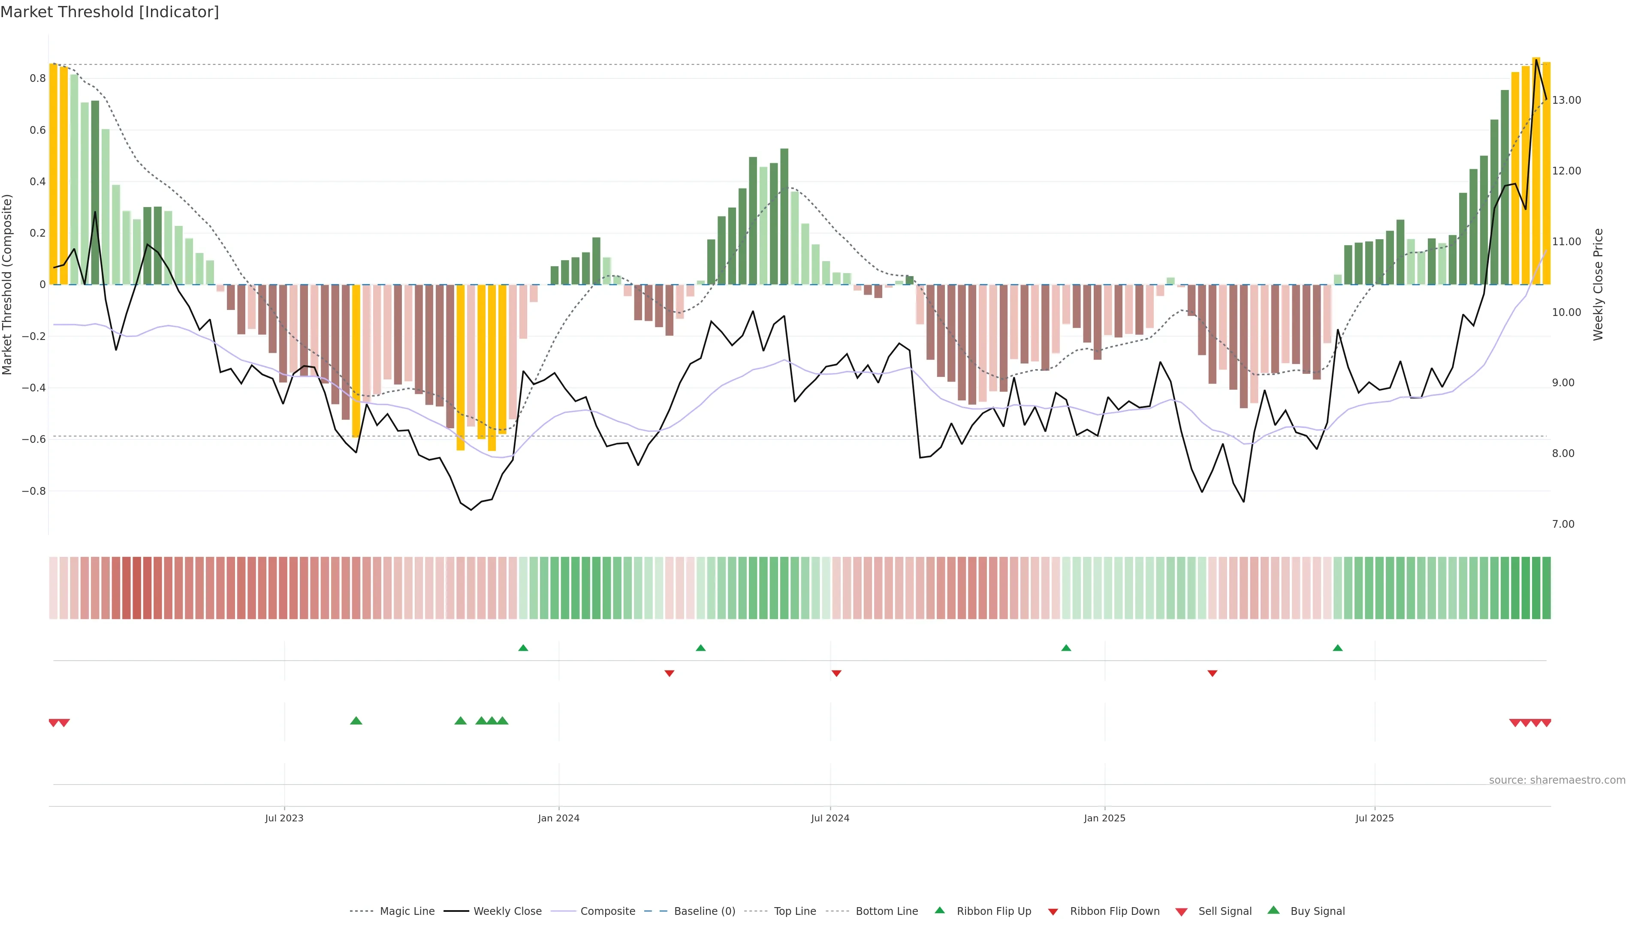Toggle the Top Line legend item
1647x926 pixels.
[x=795, y=911]
